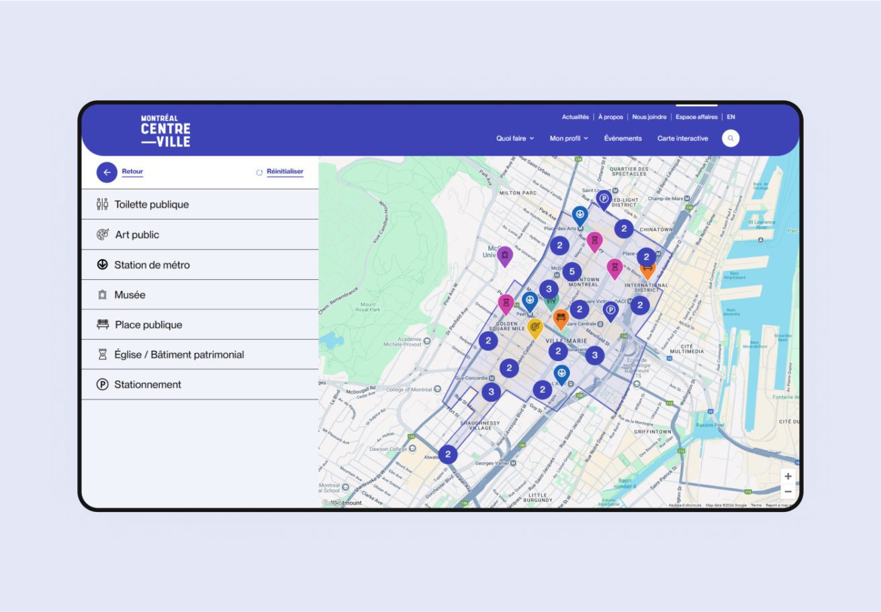Toggle the Toilette publique filter

point(151,205)
